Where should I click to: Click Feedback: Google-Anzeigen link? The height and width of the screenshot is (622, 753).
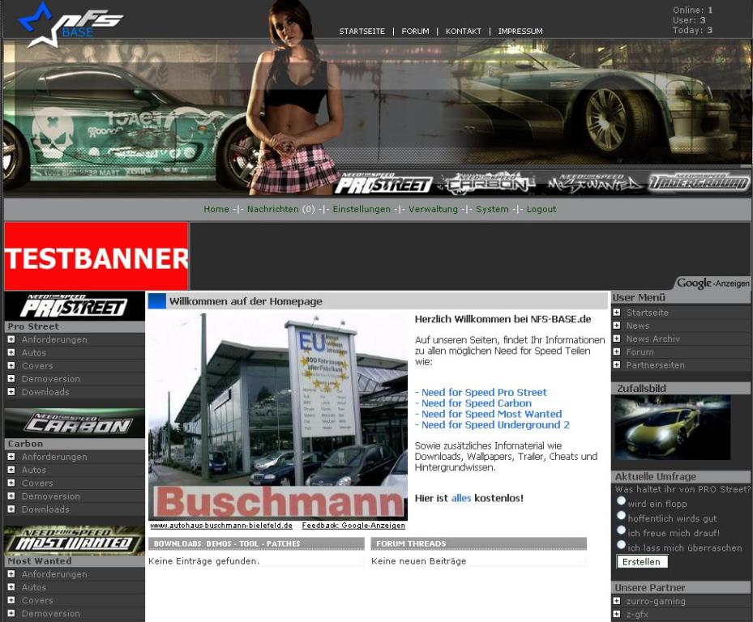point(353,526)
